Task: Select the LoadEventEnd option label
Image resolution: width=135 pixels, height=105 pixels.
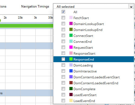Action: pyautogui.click(x=84, y=101)
